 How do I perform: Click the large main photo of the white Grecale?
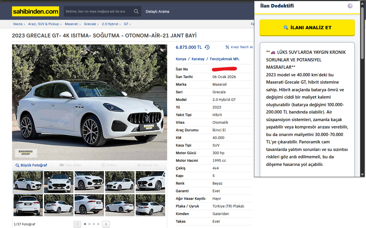tap(89, 102)
